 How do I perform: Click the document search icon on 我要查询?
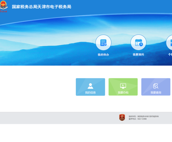pos(156,86)
